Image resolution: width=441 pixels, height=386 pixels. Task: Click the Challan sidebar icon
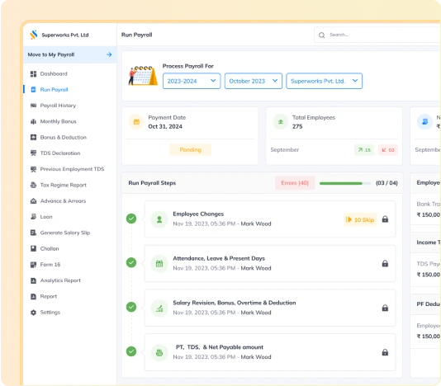tap(34, 248)
